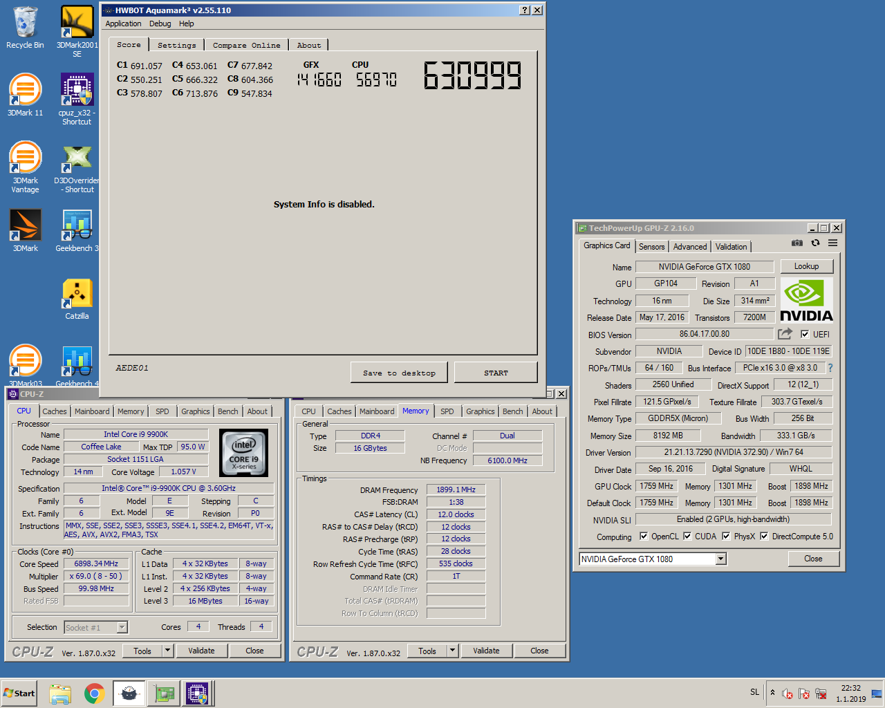Open cpuz_x32 shortcut on desktop
This screenshot has width=885, height=708.
(x=77, y=99)
